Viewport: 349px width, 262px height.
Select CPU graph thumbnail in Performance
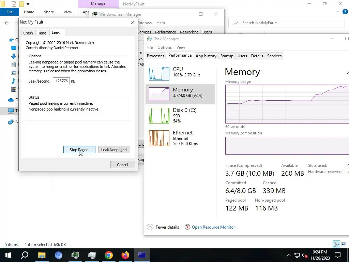[159, 74]
